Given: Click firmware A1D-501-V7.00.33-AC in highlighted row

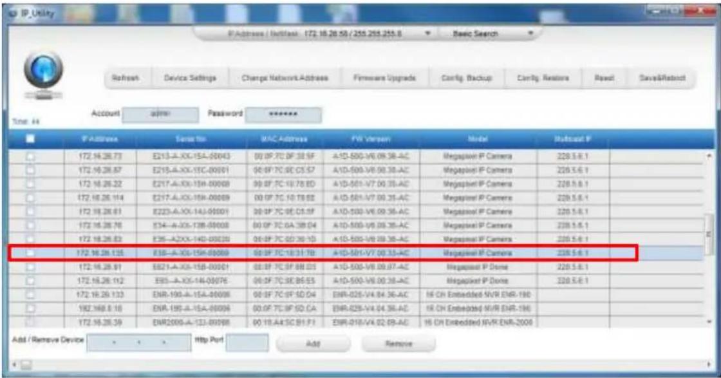Looking at the screenshot, I should coord(371,253).
